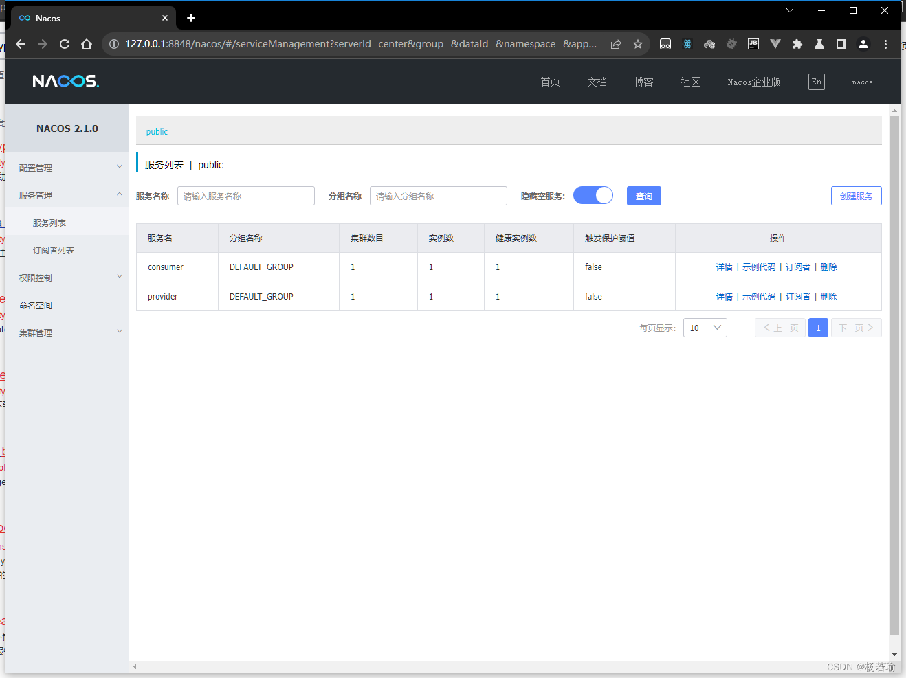This screenshot has height=678, width=906.
Task: Open the browser side panel icon
Action: click(841, 44)
